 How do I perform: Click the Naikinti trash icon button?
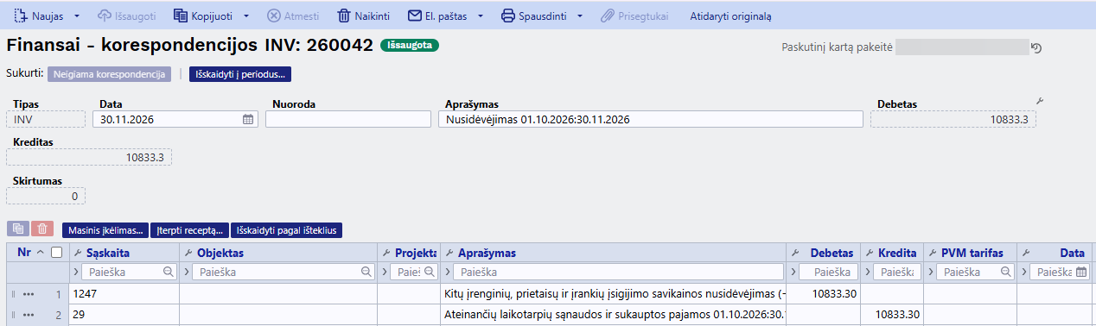point(363,16)
